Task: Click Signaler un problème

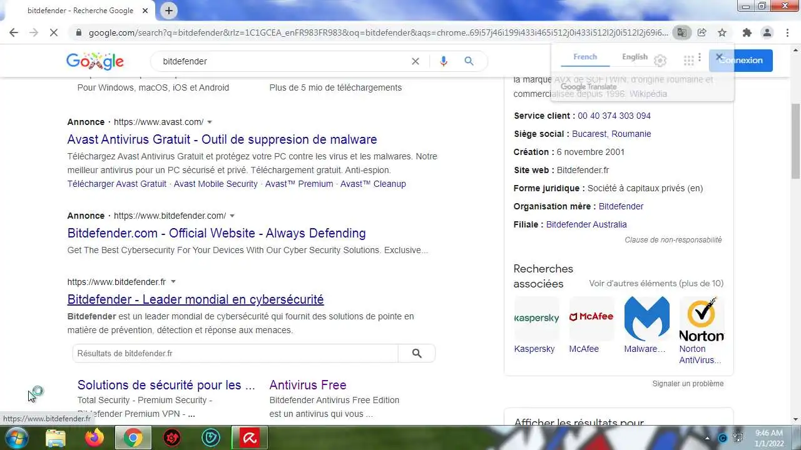Action: click(x=688, y=384)
